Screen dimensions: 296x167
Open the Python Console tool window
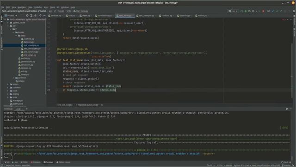click(63, 162)
